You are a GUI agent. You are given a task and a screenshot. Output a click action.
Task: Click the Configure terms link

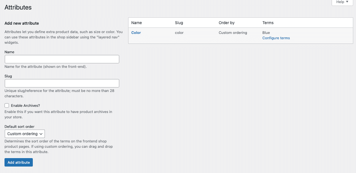(276, 38)
